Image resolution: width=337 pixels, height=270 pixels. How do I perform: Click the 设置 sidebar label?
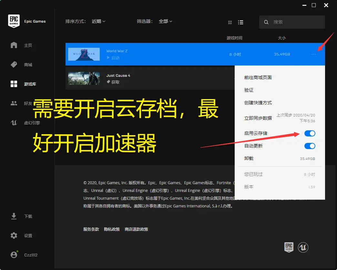point(28,235)
